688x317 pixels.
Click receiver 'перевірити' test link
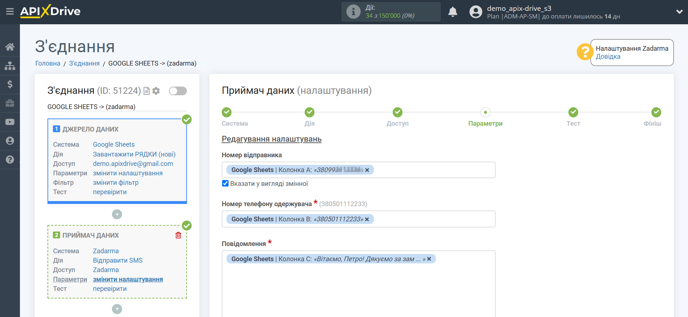pyautogui.click(x=110, y=289)
